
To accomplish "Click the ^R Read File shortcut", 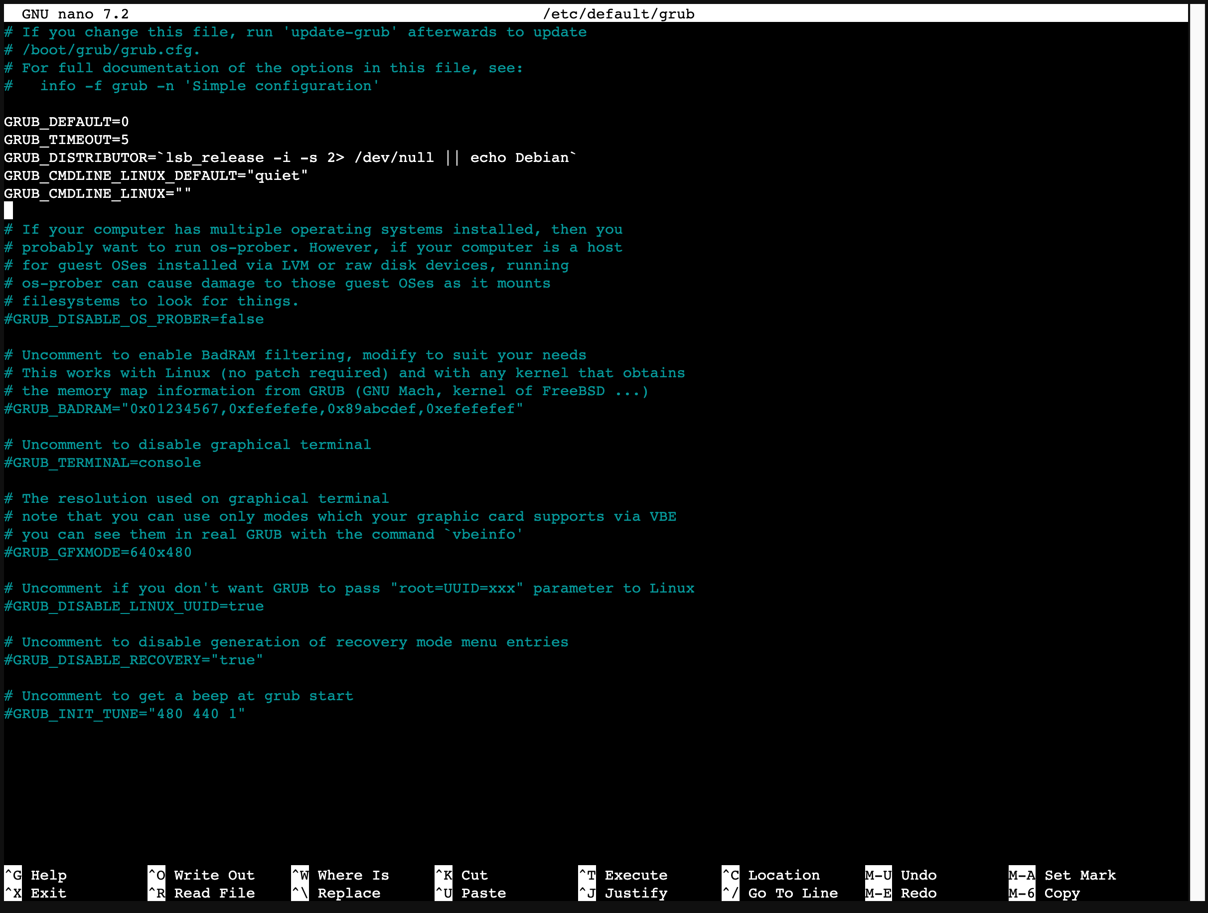I will pyautogui.click(x=201, y=893).
